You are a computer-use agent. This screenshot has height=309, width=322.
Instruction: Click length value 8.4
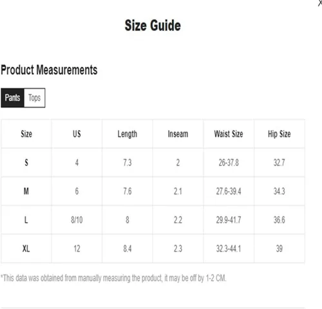pos(128,248)
